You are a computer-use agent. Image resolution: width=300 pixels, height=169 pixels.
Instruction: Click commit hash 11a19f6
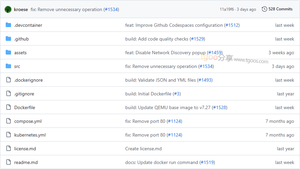click(x=227, y=9)
